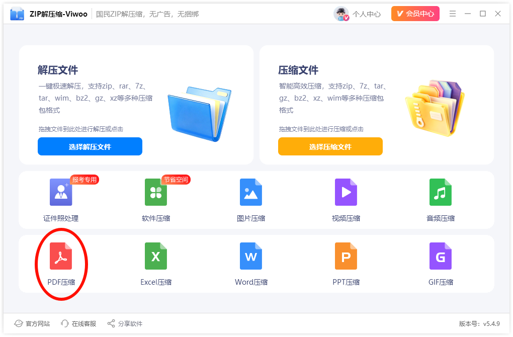
Task: Click the 版本号：v5.4.9 version text
Action: tap(479, 323)
